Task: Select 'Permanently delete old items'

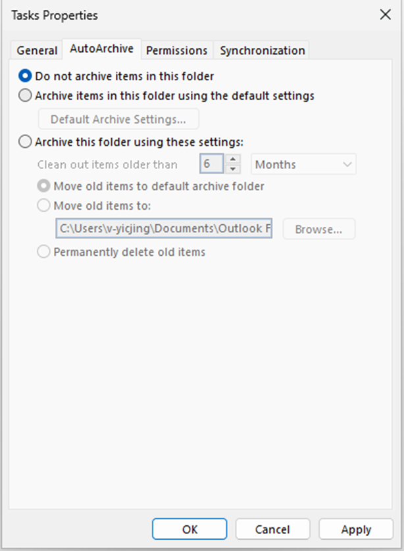Action: (43, 251)
